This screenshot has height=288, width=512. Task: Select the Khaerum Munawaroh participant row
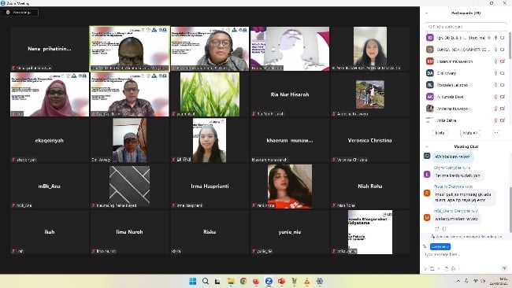pyautogui.click(x=466, y=61)
